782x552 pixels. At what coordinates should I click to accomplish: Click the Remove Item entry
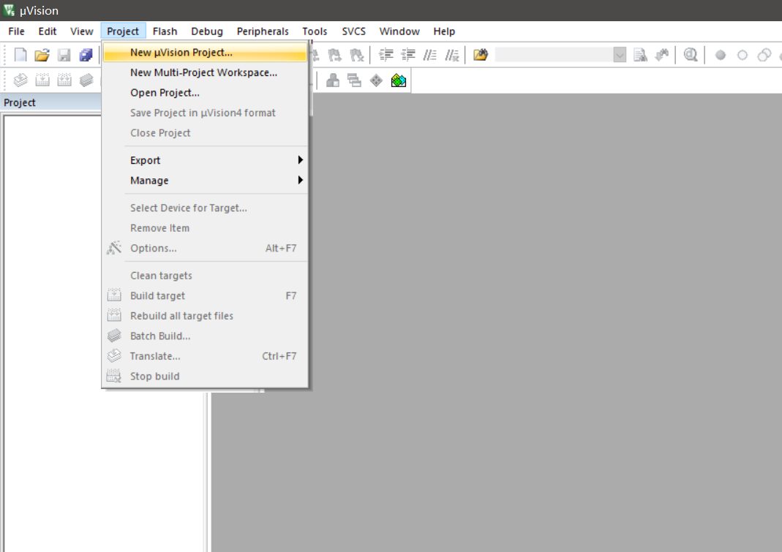[x=205, y=228]
